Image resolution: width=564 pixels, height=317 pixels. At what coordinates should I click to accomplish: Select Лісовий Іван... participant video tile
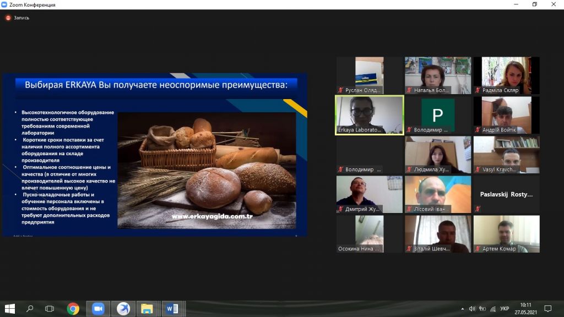point(438,194)
